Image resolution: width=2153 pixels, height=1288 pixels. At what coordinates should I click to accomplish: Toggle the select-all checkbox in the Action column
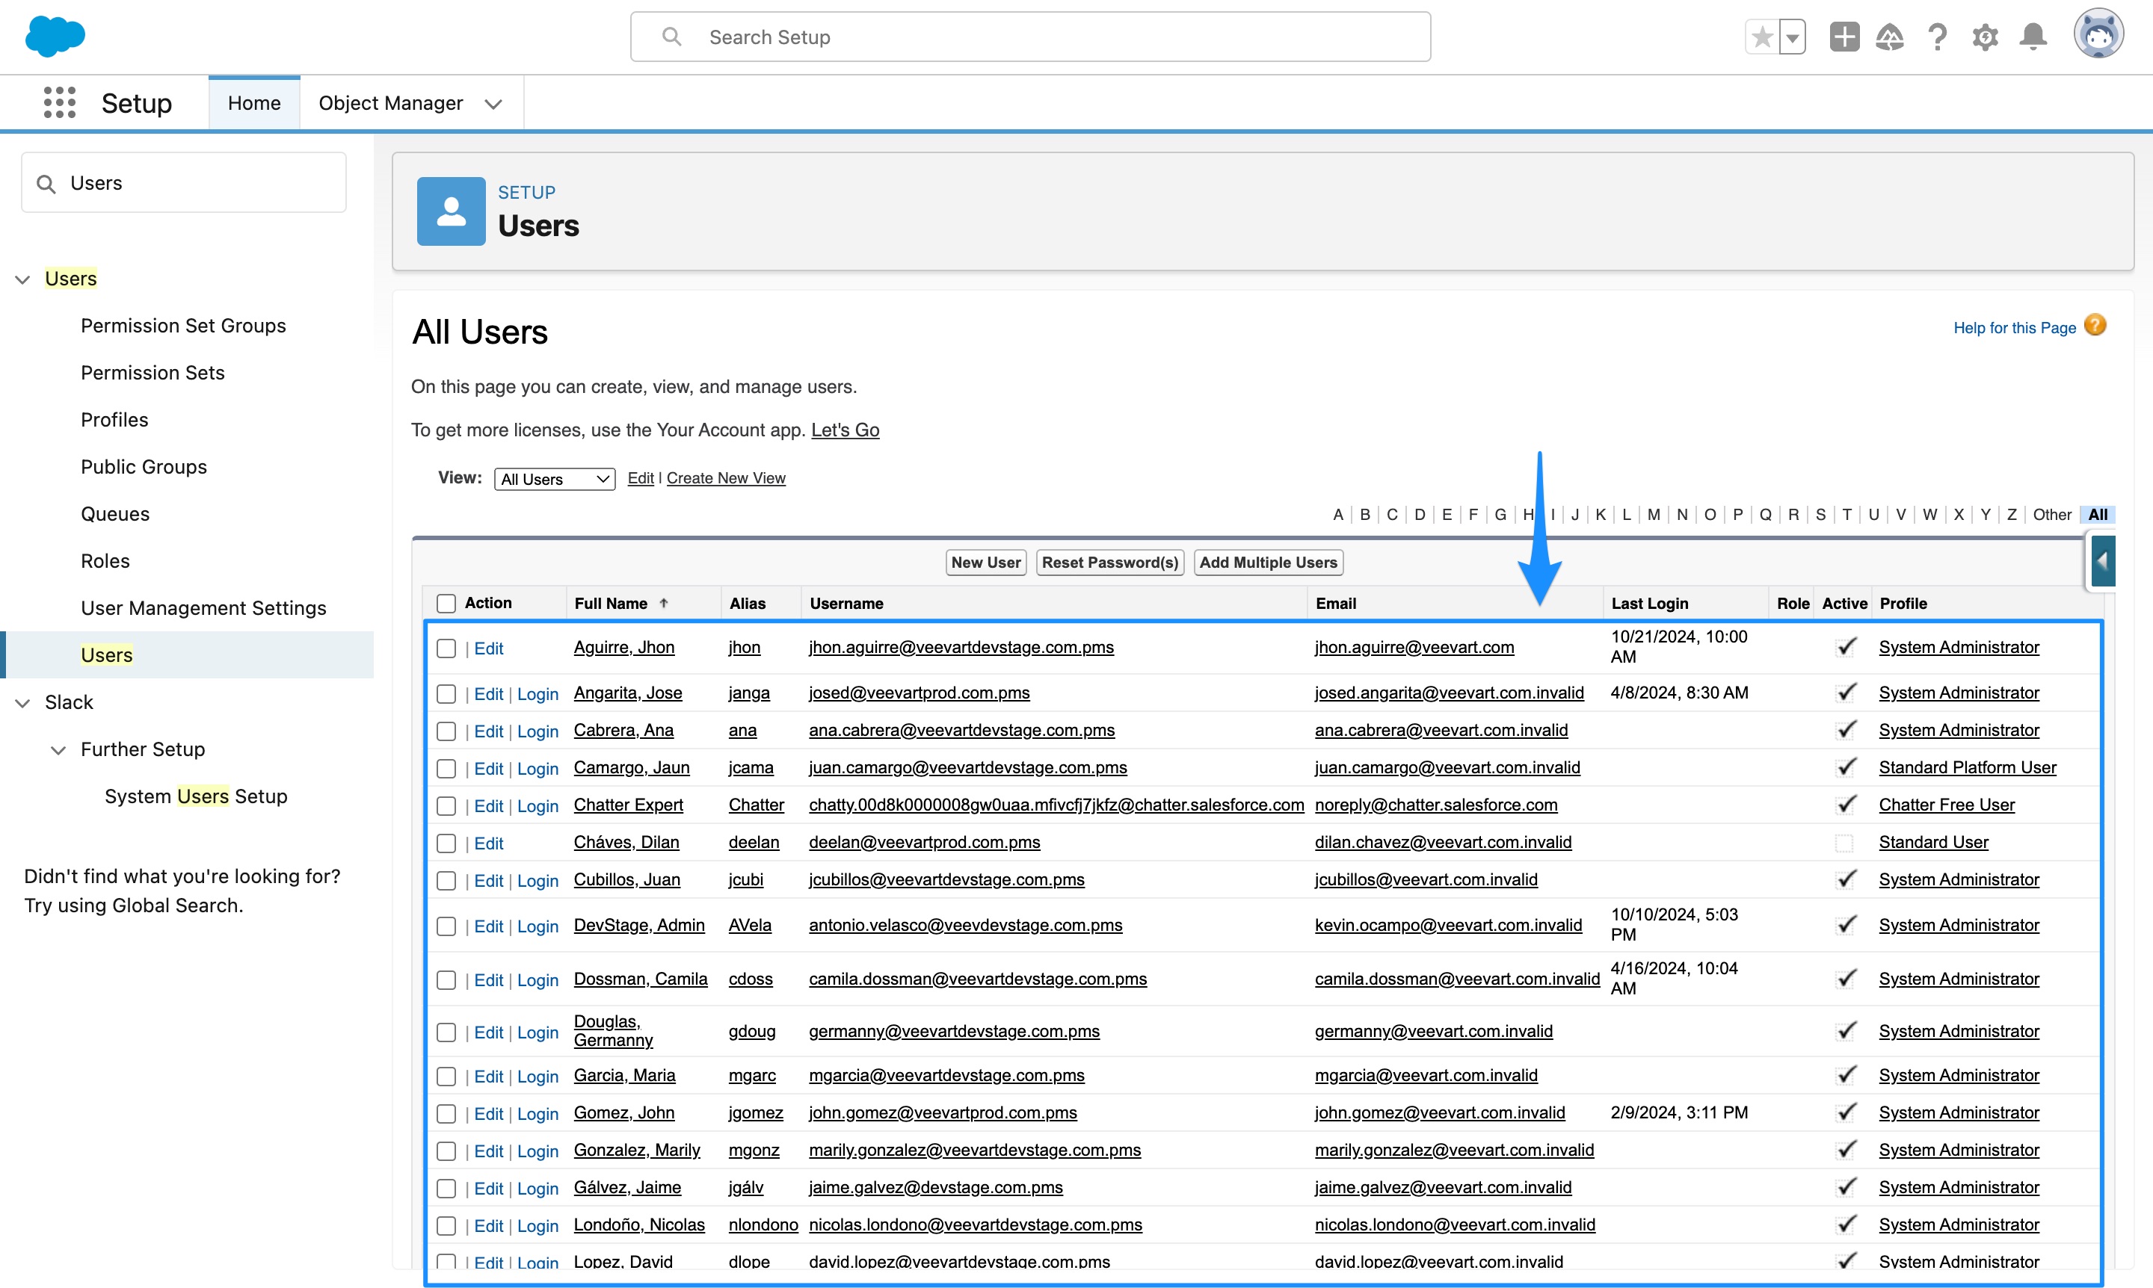446,602
